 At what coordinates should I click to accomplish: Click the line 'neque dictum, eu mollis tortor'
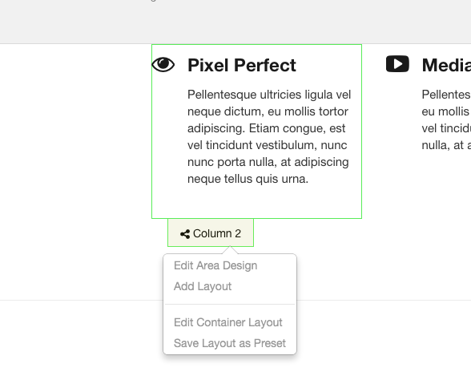click(x=268, y=111)
